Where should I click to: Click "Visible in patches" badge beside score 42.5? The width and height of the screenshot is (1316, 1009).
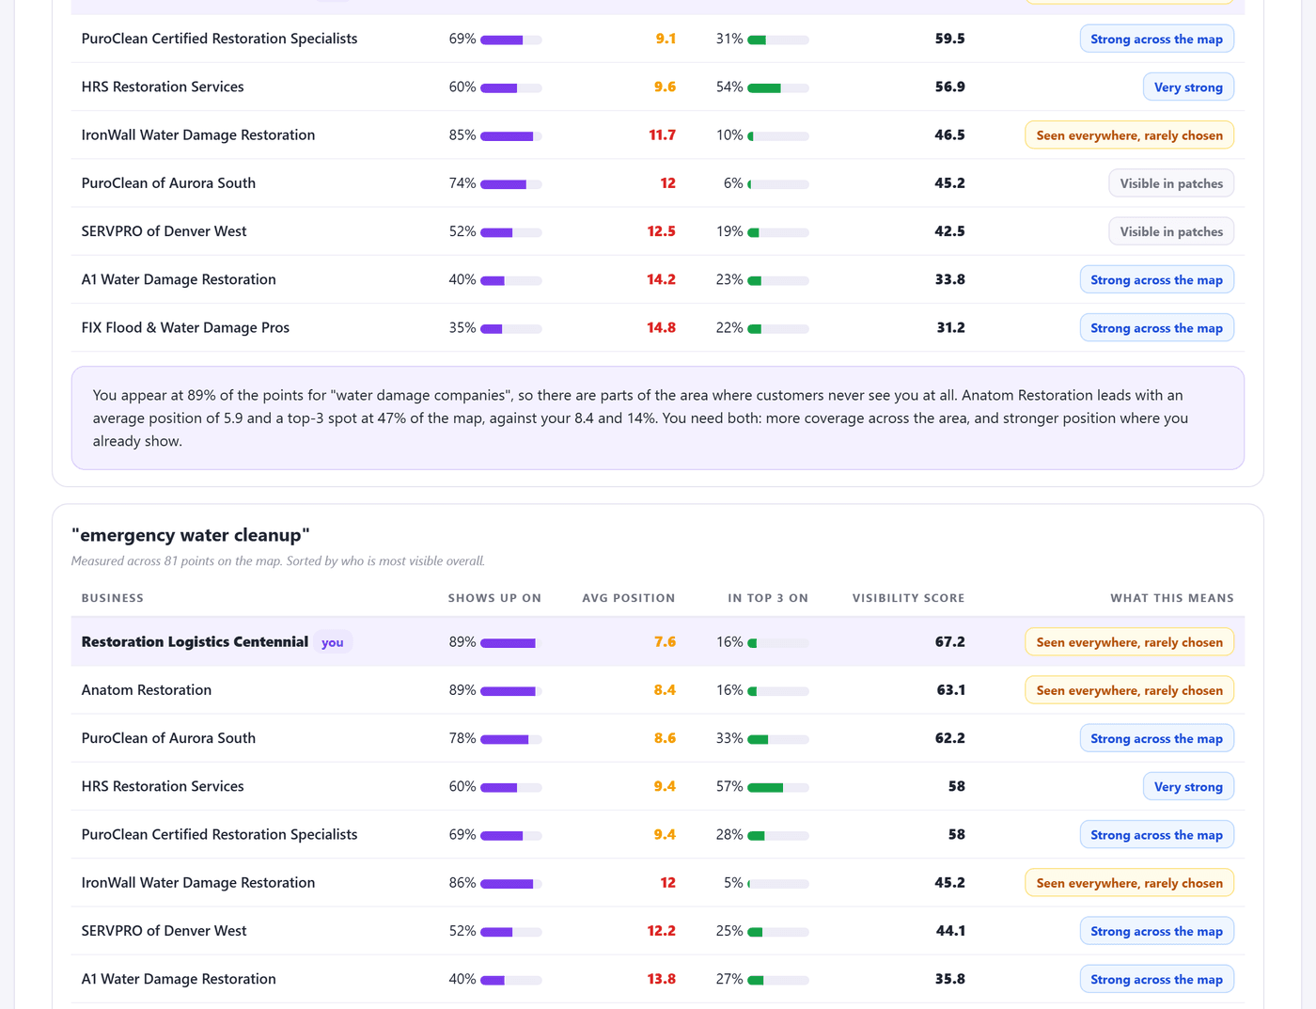pos(1171,231)
